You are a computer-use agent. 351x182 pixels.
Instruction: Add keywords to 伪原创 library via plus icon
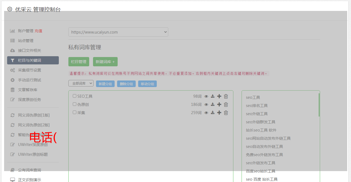(x=219, y=105)
